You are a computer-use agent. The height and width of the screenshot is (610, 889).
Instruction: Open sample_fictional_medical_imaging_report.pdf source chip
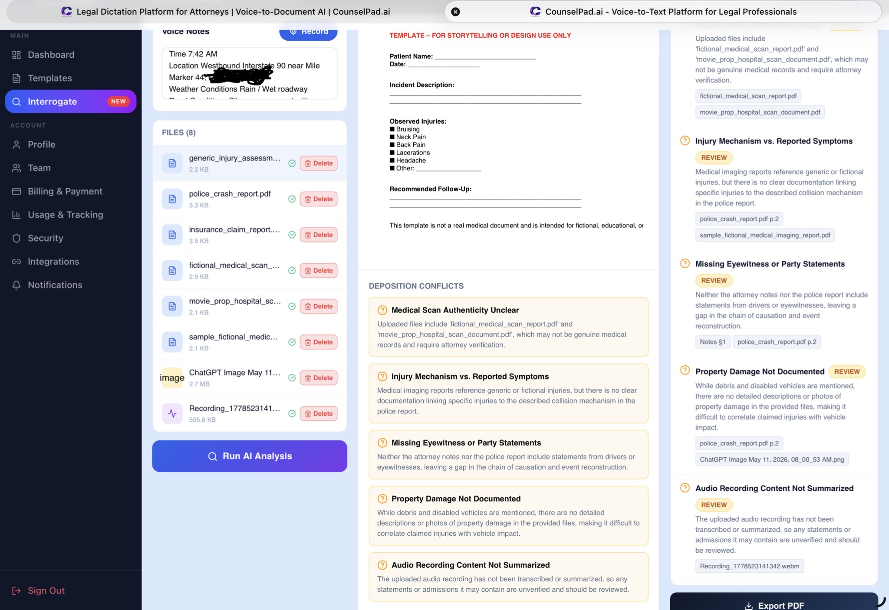tap(765, 235)
